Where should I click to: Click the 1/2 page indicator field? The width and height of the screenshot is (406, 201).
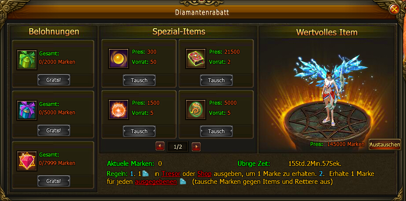[x=178, y=147]
